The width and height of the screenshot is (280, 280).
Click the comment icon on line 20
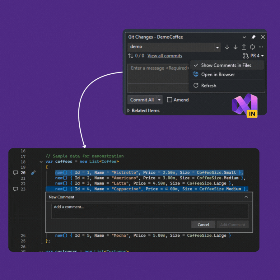click(x=16, y=173)
